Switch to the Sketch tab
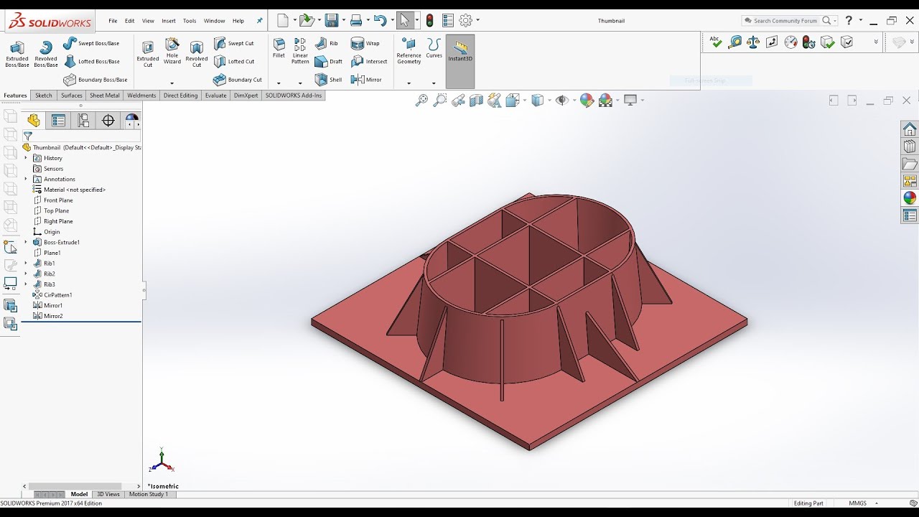Viewport: 919px width, 517px height. pos(44,96)
